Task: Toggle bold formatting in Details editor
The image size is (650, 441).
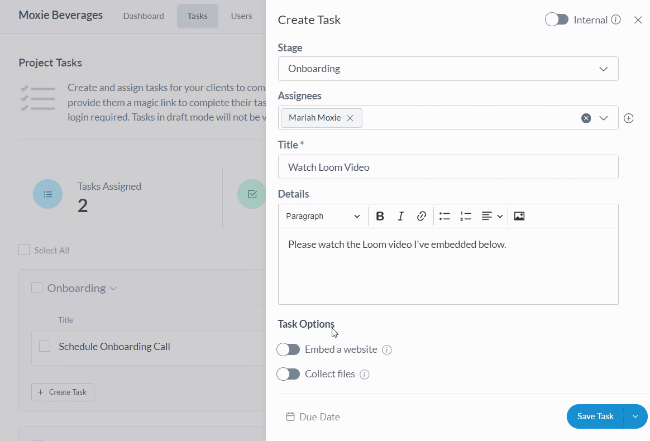Action: pos(380,217)
